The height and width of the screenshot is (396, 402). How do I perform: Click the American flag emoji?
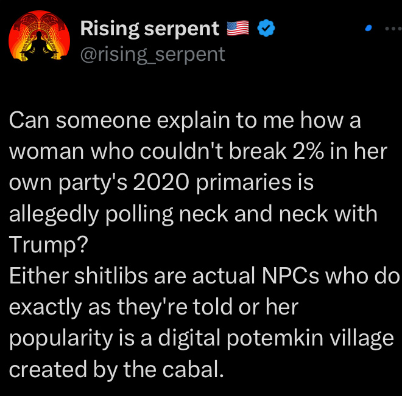(238, 28)
